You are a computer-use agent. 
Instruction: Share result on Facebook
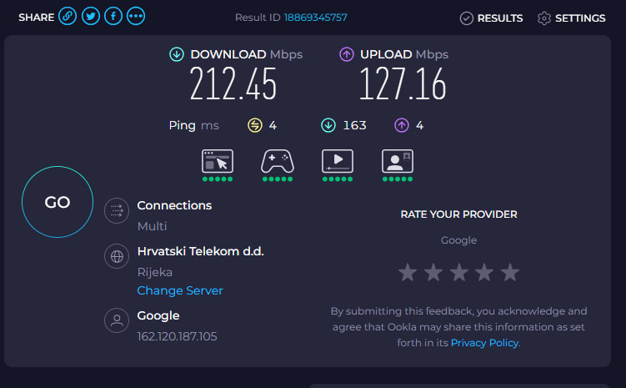click(x=113, y=17)
